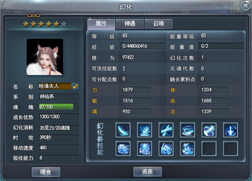Select the 属性 tab
Image resolution: width=252 pixels, height=181 pixels.
(101, 24)
